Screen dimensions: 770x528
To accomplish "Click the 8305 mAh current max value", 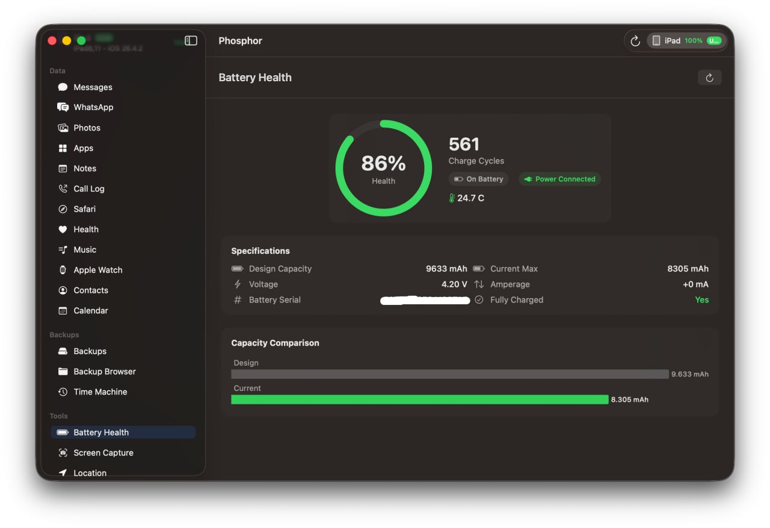I will (x=688, y=269).
